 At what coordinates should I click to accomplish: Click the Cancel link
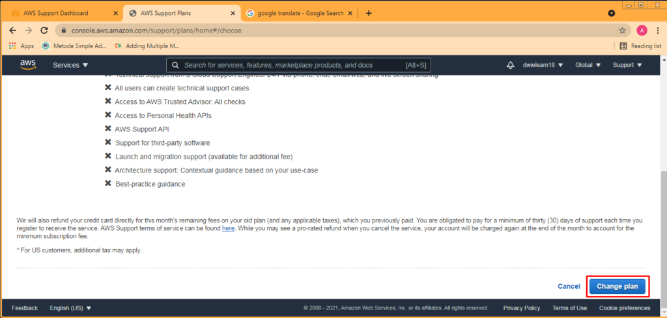[569, 286]
